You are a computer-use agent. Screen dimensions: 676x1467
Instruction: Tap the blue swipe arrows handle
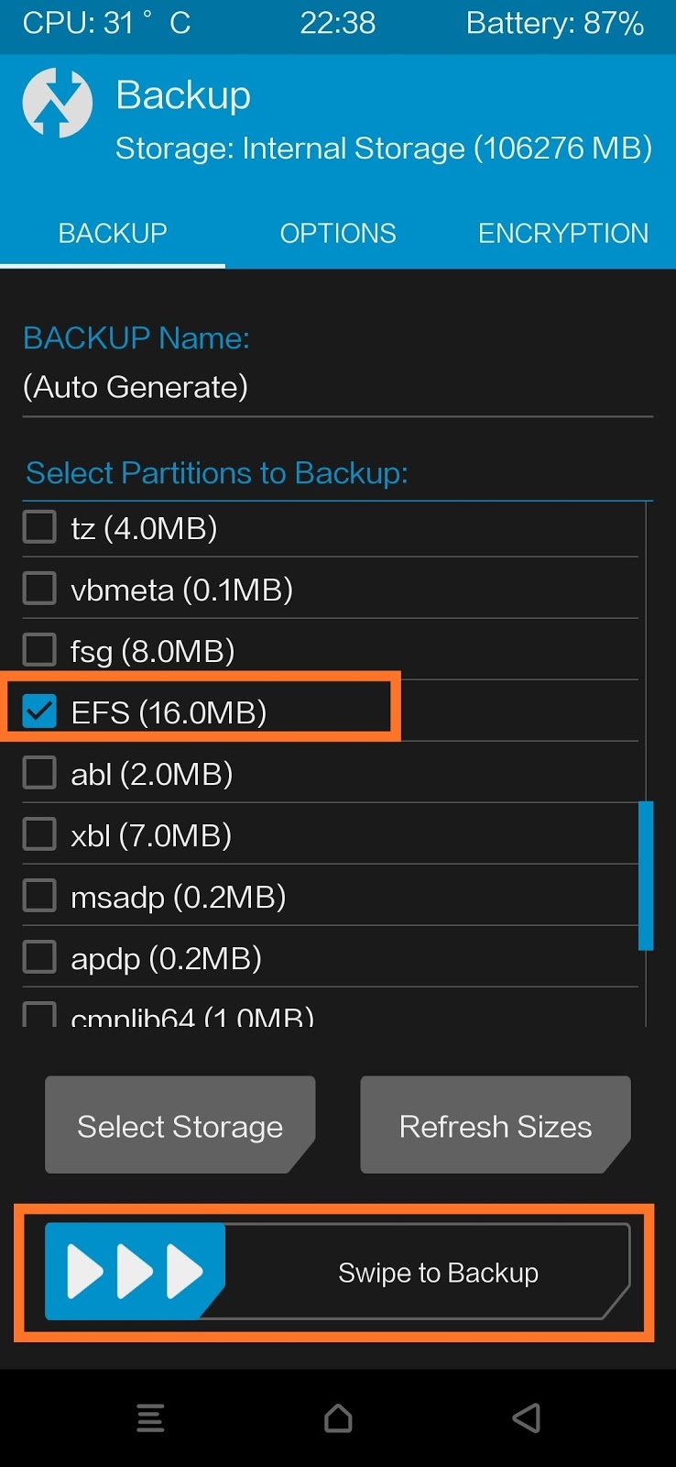(x=134, y=1272)
